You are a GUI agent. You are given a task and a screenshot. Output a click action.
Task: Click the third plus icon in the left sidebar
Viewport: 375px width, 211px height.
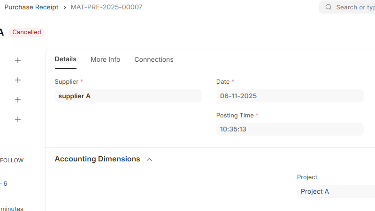pos(18,100)
